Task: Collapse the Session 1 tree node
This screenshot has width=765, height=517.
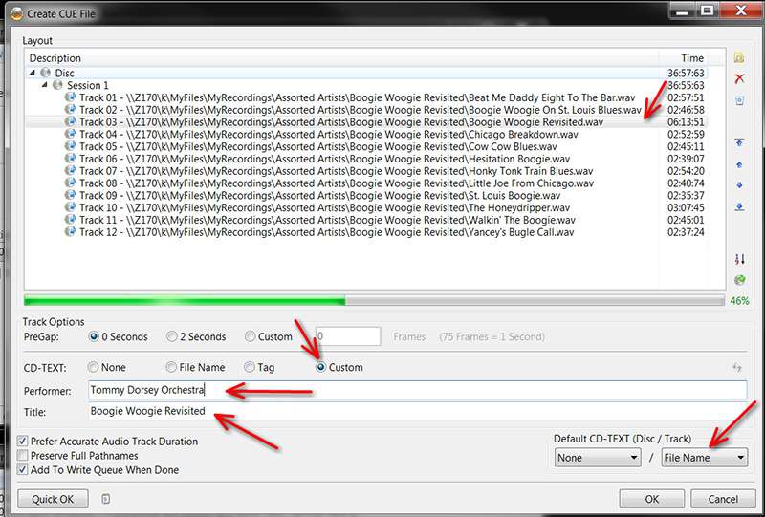Action: click(44, 85)
